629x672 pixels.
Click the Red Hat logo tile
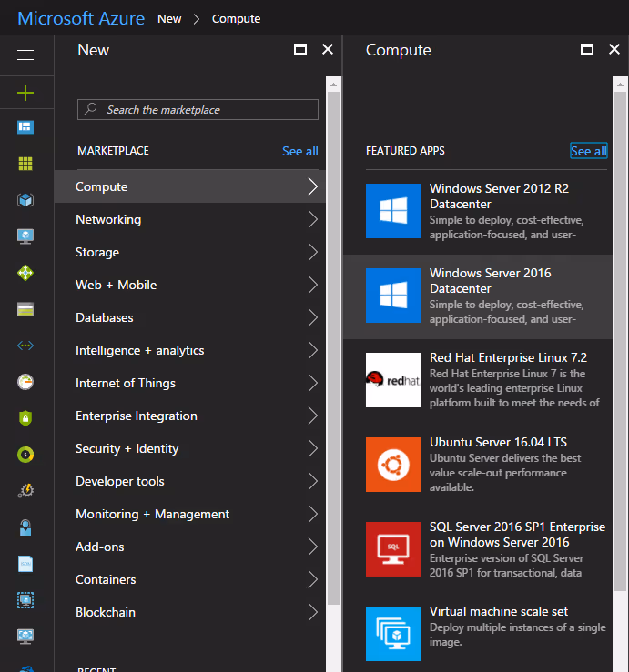393,380
